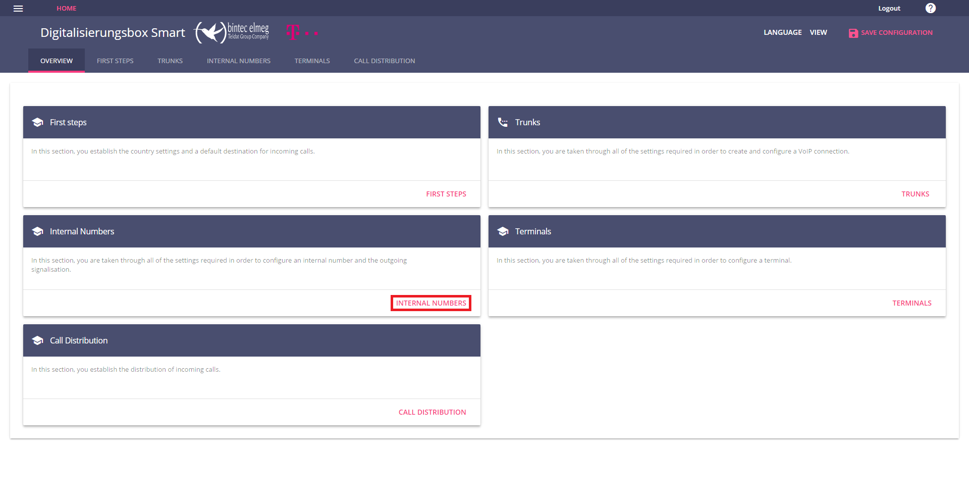Click the bintec elmeg logo
This screenshot has width=969, height=497.
(x=232, y=32)
